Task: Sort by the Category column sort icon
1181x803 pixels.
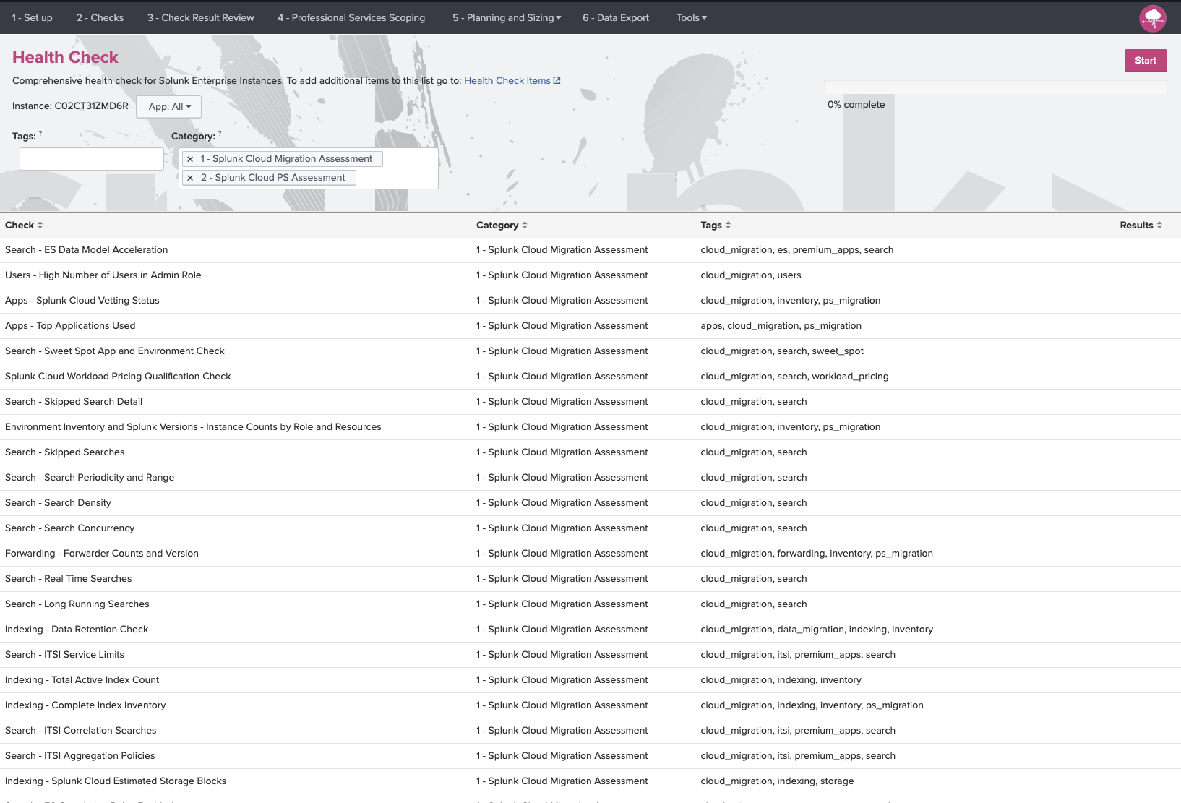Action: (x=525, y=226)
